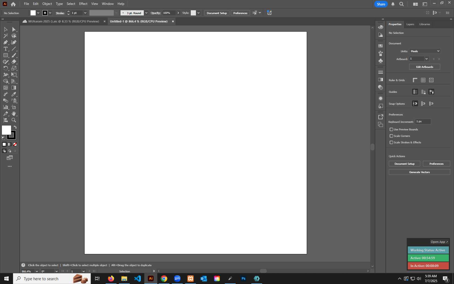Click Preferences in the control bar

[240, 13]
